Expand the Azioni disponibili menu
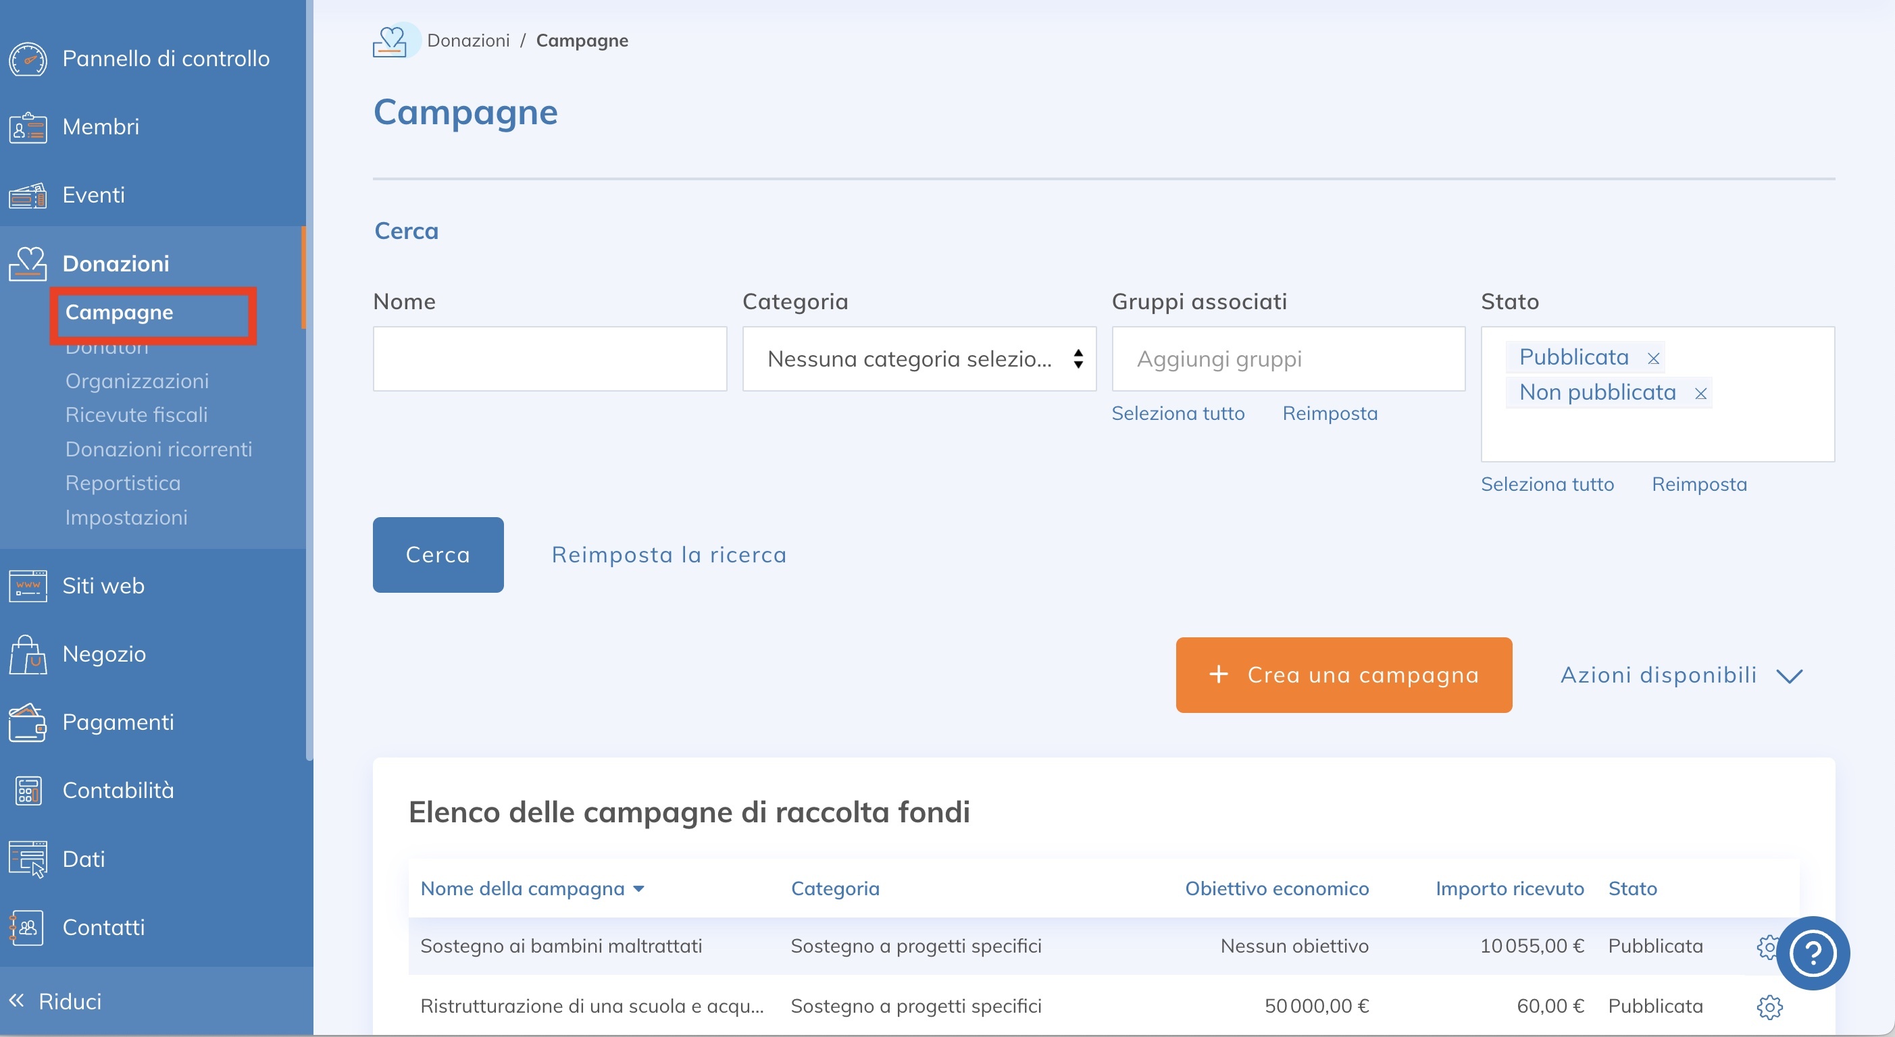The width and height of the screenshot is (1895, 1037). (1683, 674)
